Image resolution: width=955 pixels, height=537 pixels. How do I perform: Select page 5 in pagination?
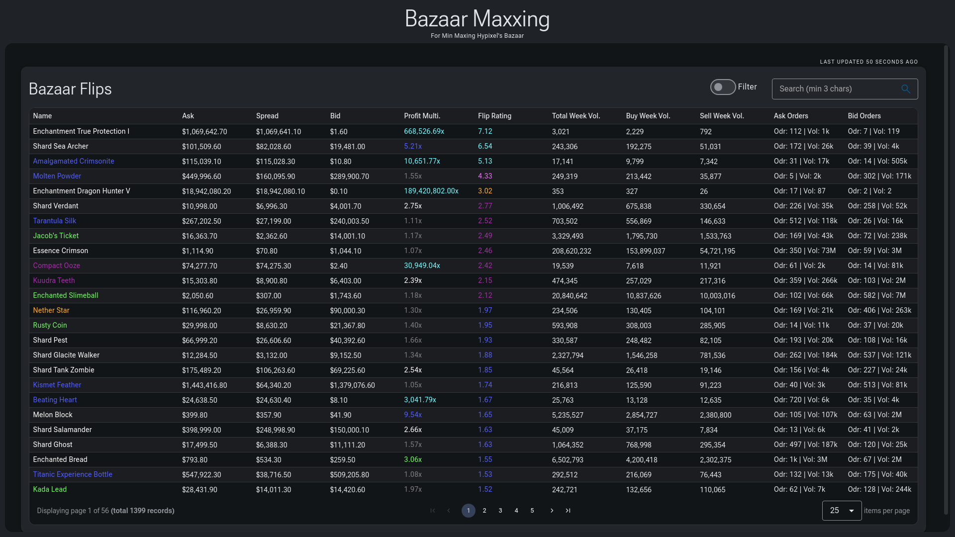(532, 511)
